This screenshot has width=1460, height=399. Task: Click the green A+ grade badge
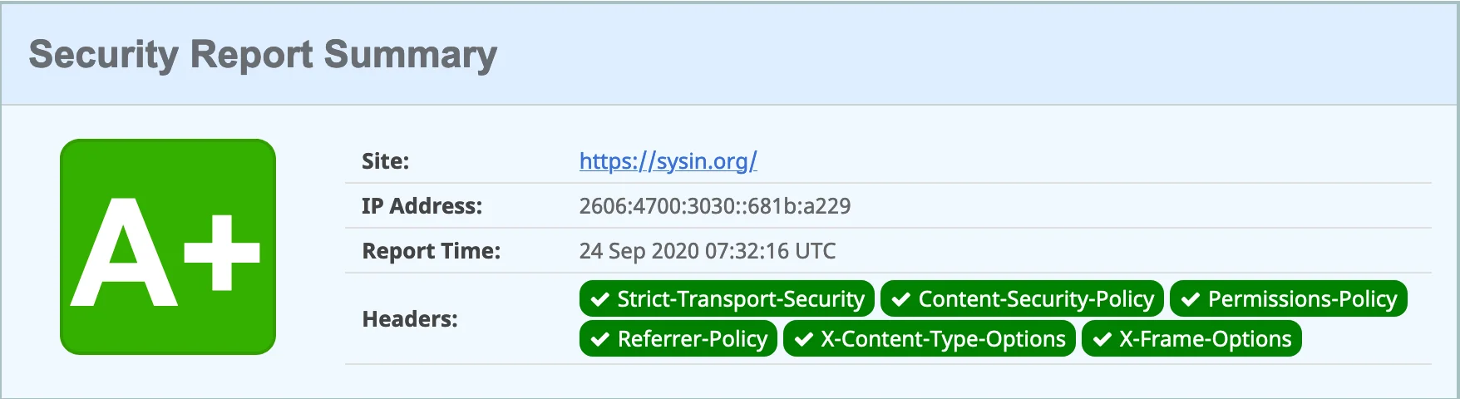168,247
